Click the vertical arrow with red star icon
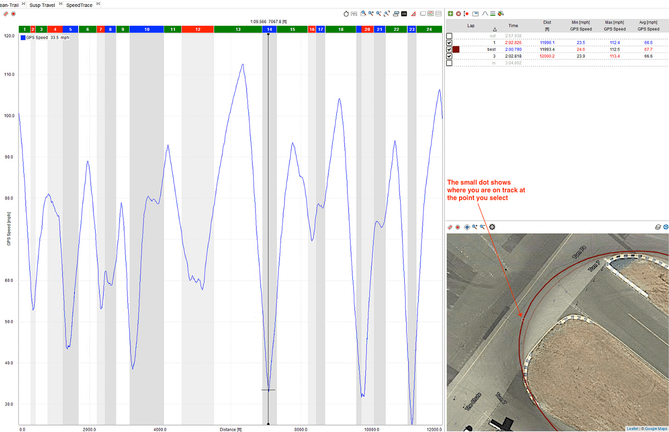The width and height of the screenshot is (669, 432). coord(466,14)
